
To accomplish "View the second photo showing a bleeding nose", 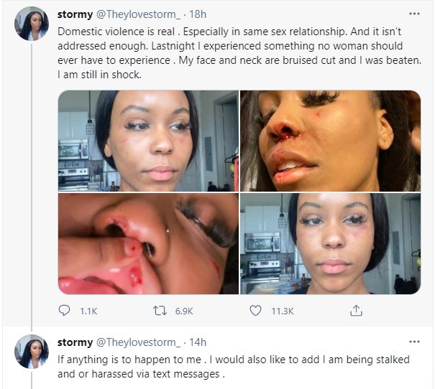I will 329,140.
